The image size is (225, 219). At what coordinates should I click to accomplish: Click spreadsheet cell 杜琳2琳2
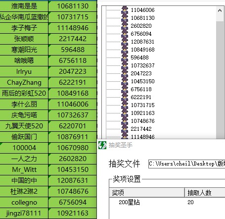pos(24,191)
